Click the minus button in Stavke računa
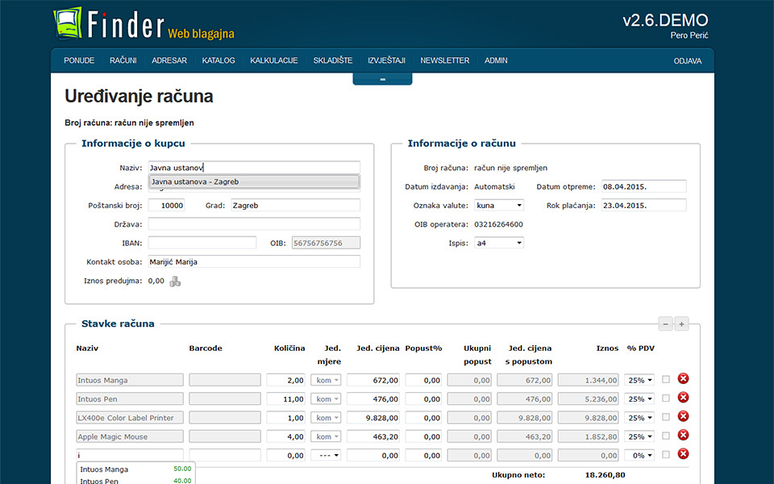 point(666,324)
